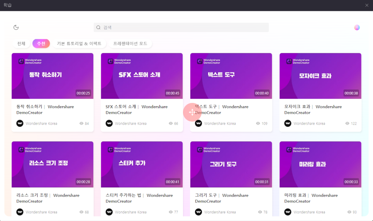The width and height of the screenshot is (373, 221).
Task: Click the eye views icon showing 78
Action: (x=260, y=212)
